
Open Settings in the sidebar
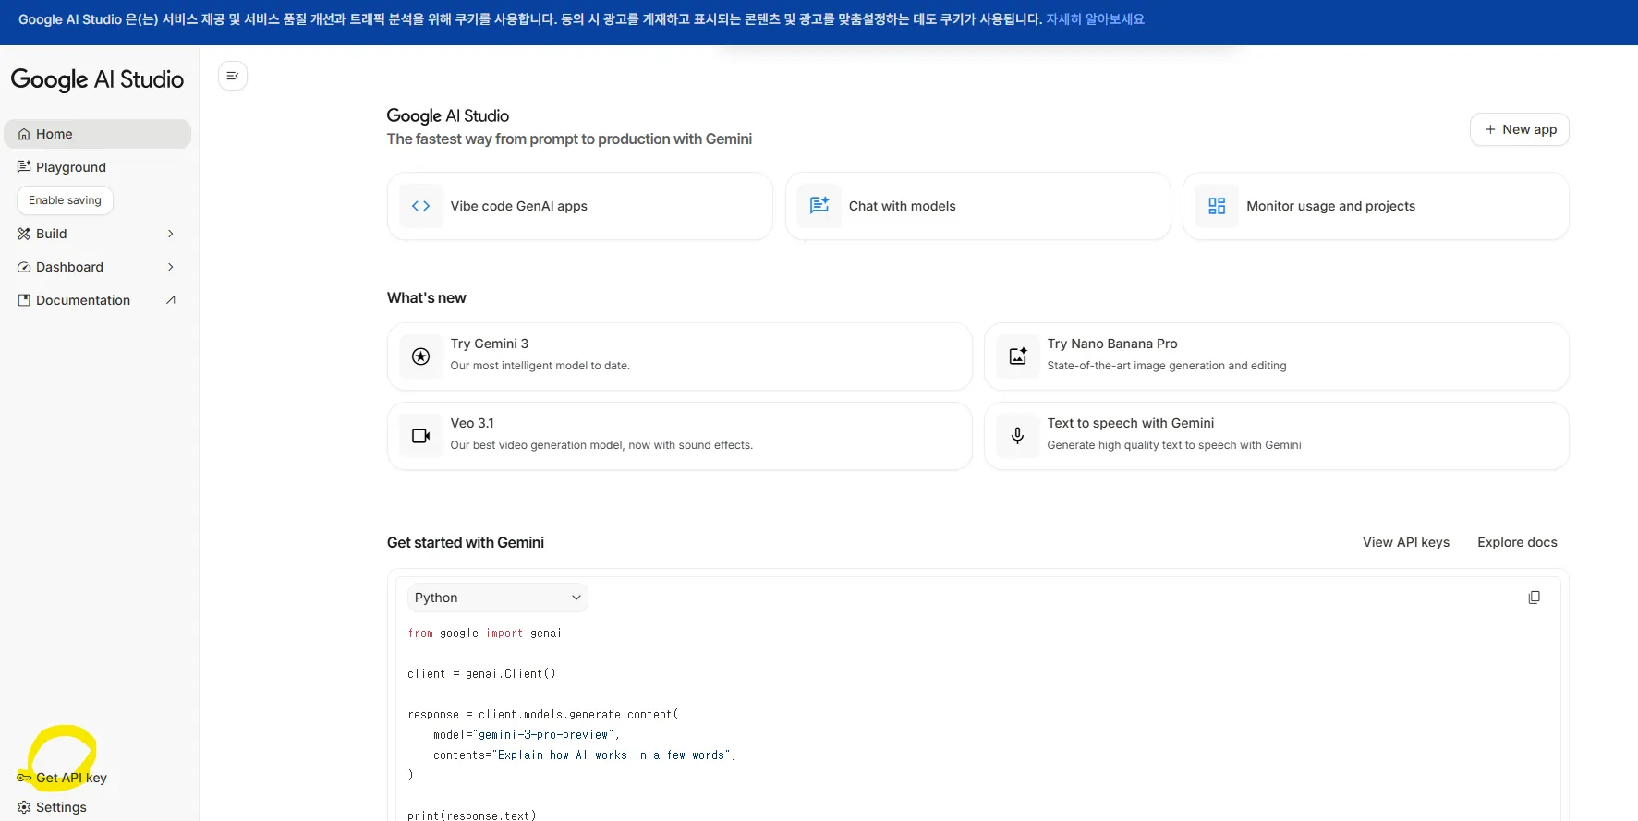click(97, 807)
